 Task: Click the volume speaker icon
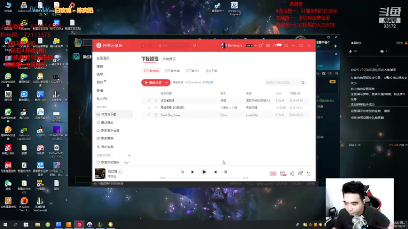tap(292, 174)
